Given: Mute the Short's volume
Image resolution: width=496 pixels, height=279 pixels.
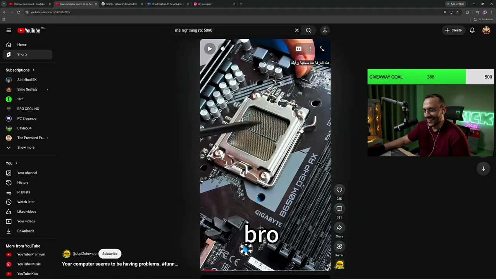Looking at the screenshot, I should 223,49.
